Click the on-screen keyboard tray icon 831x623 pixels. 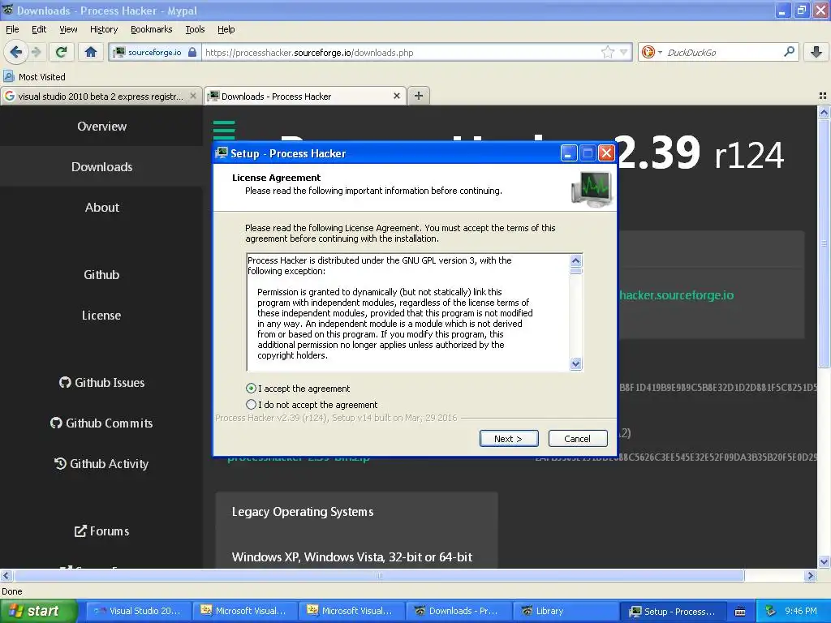pos(740,612)
